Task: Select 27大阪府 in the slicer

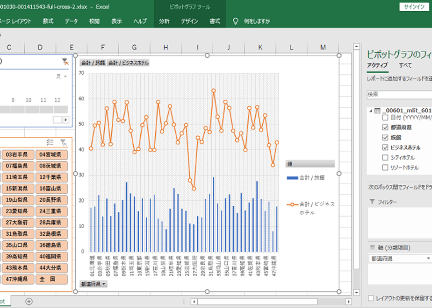Action: [x=18, y=223]
